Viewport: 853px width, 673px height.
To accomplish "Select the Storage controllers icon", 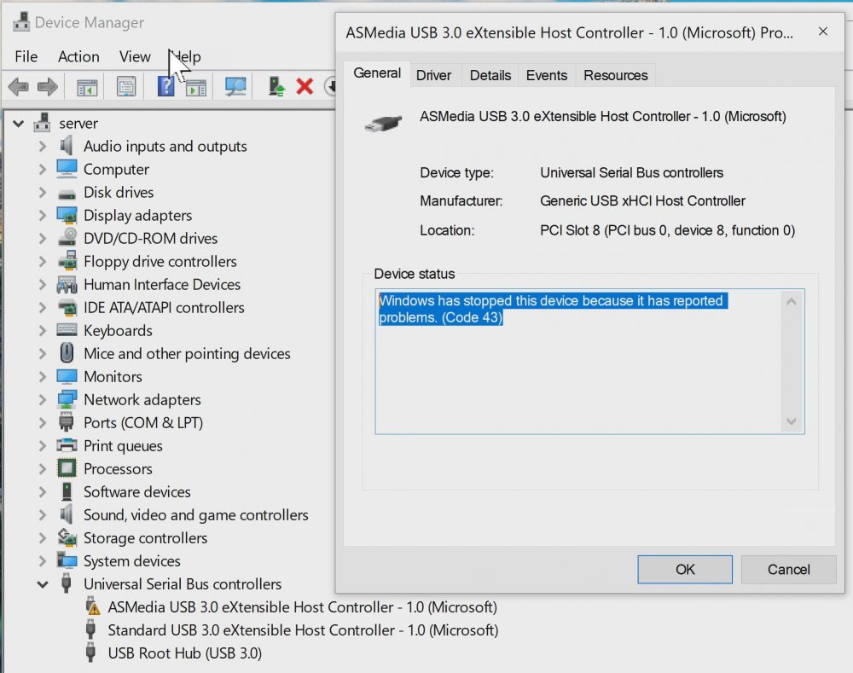I will point(67,537).
